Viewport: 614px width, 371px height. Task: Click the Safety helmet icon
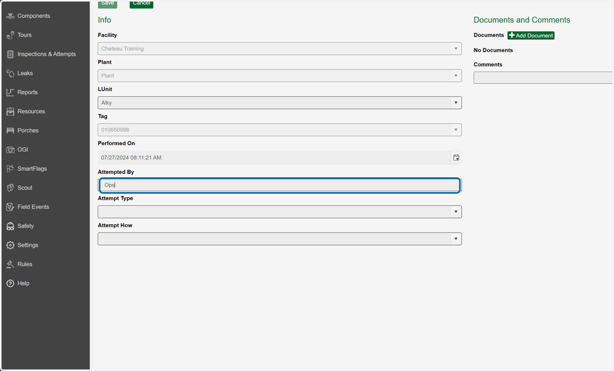coord(10,226)
